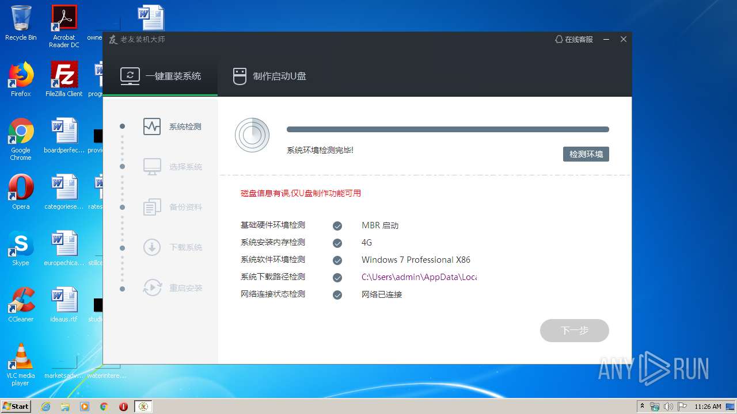This screenshot has height=414, width=737.
Task: Click the system detection progress bar
Action: point(447,129)
